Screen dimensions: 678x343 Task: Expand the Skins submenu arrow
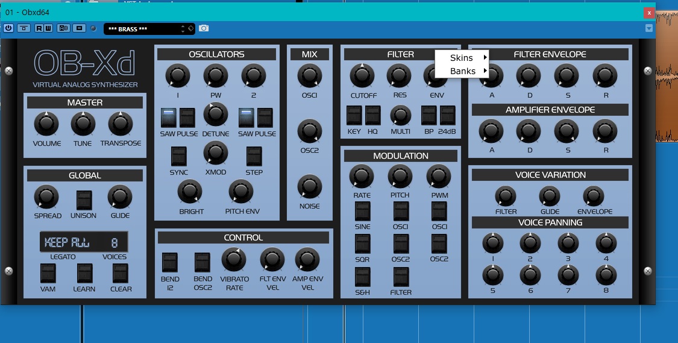pyautogui.click(x=485, y=57)
